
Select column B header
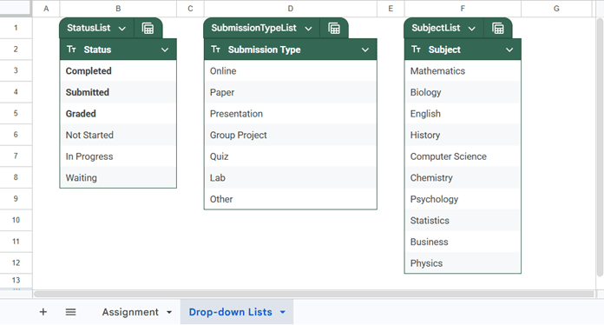point(118,9)
